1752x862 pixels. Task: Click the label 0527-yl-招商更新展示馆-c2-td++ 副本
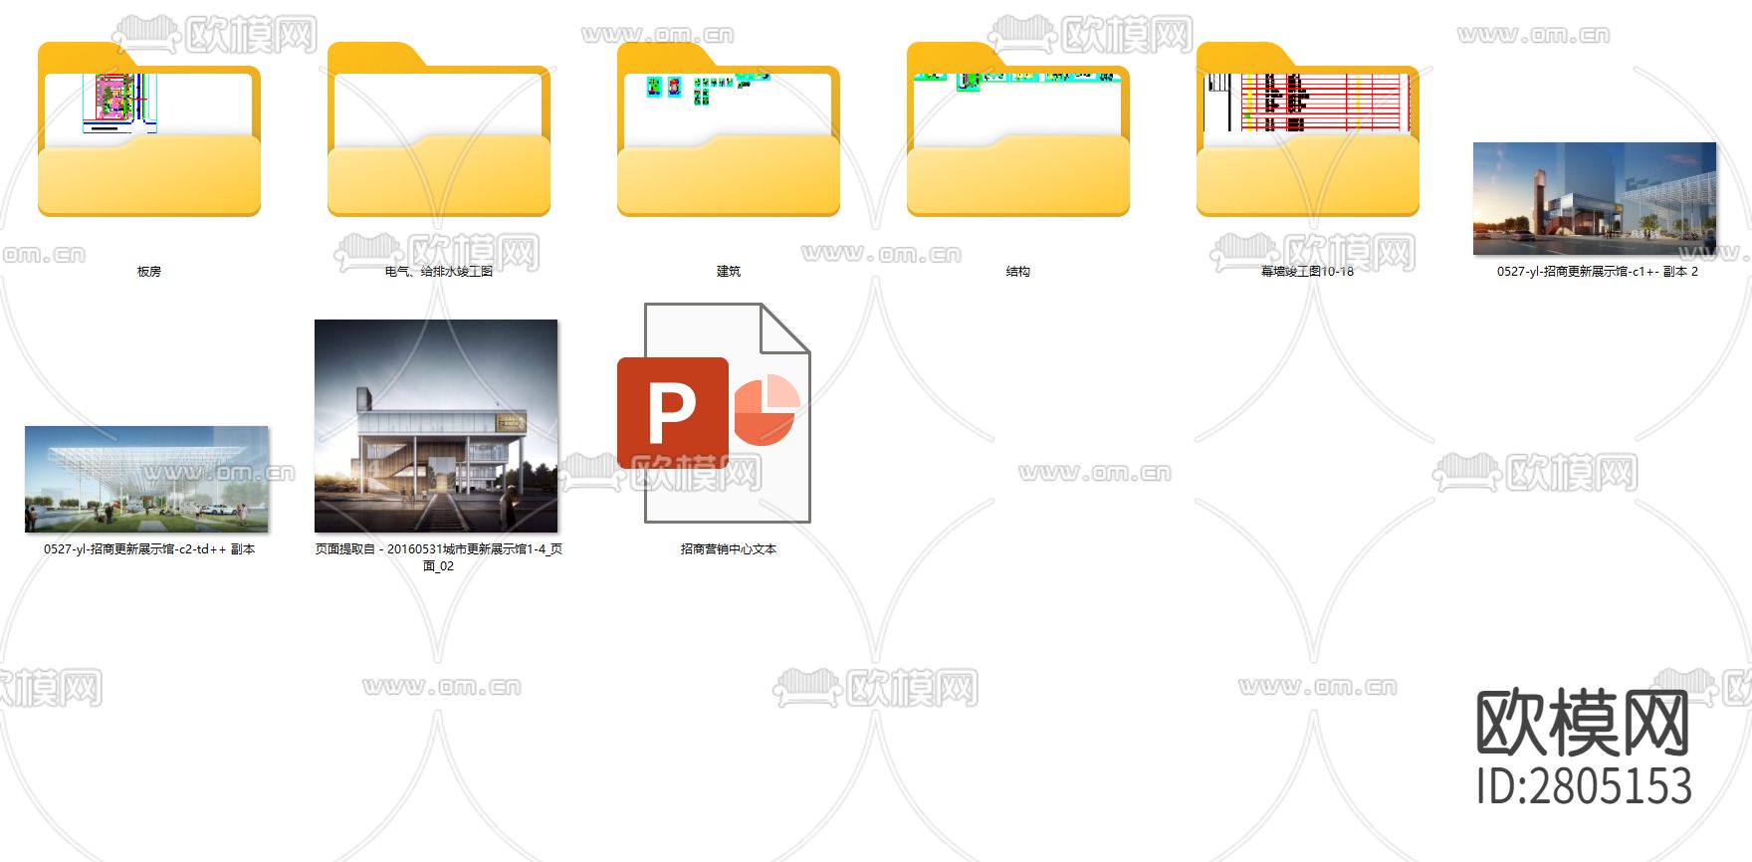point(149,548)
